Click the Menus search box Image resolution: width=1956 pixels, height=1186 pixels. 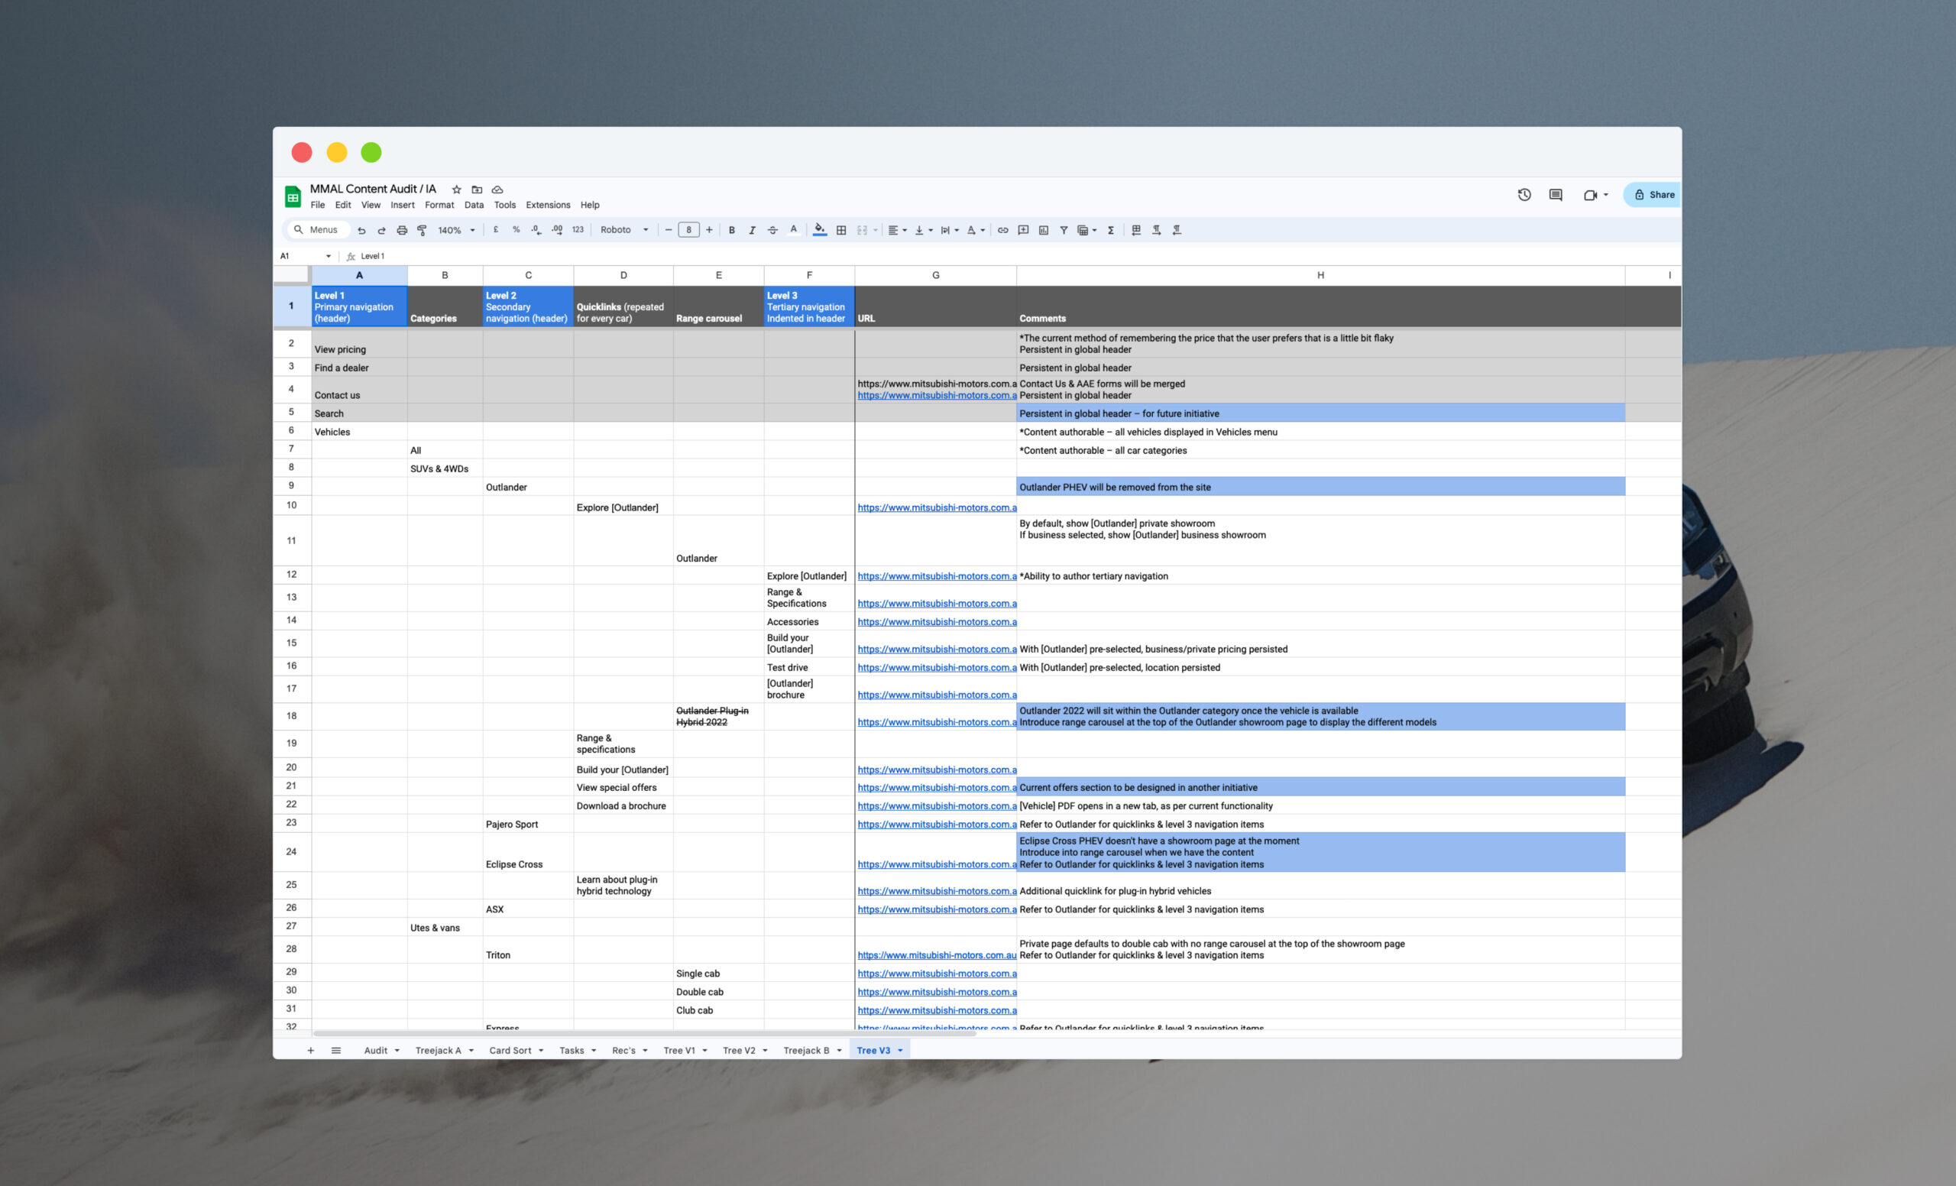click(x=318, y=230)
